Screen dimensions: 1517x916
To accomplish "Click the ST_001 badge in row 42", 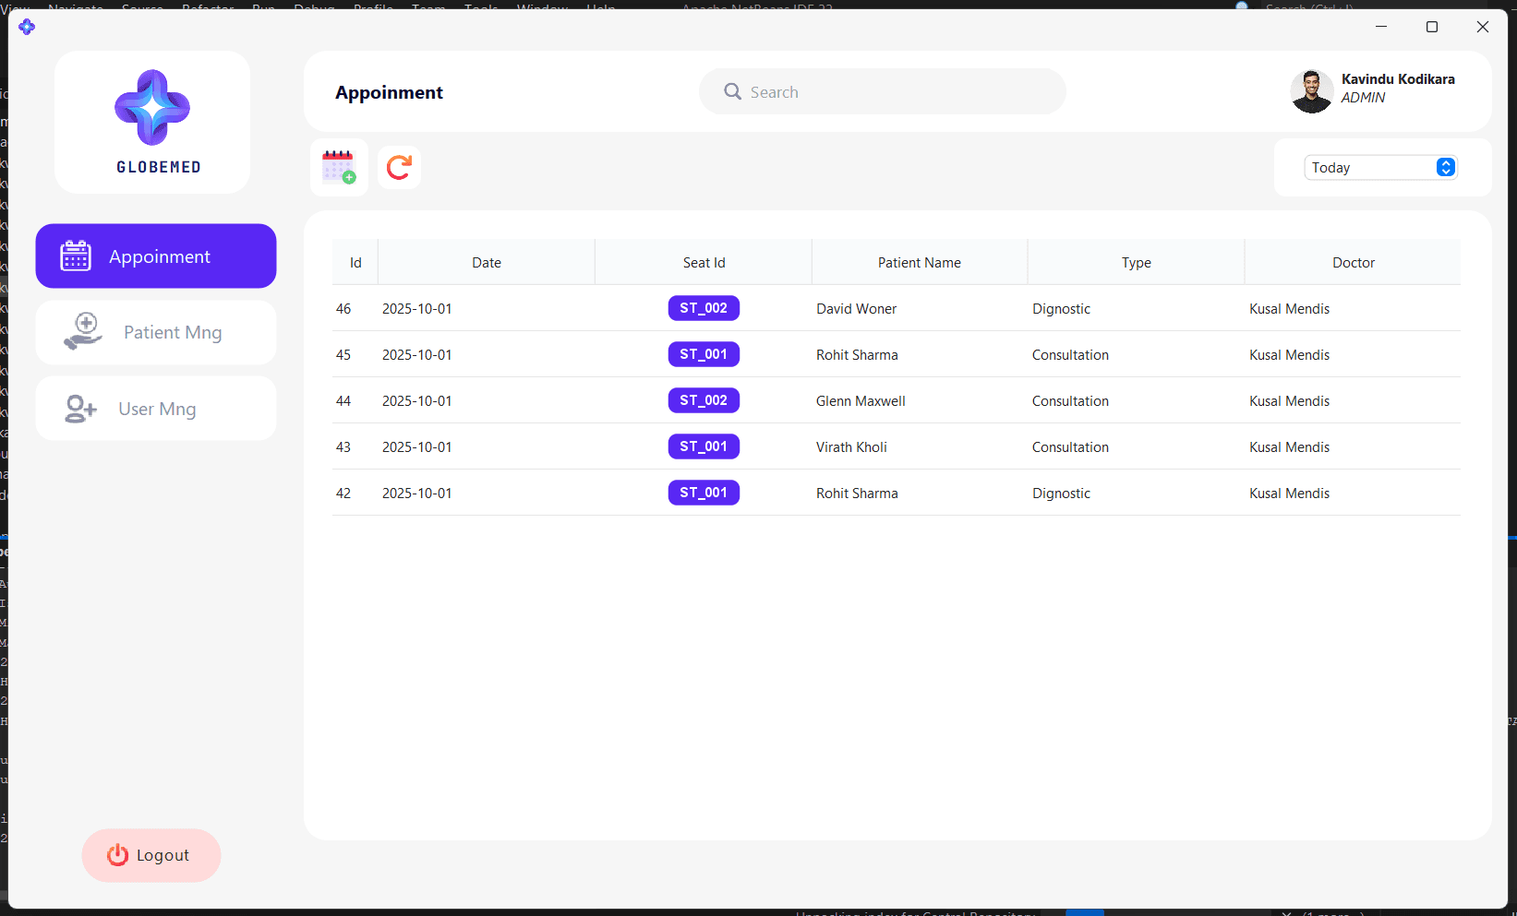I will [704, 493].
